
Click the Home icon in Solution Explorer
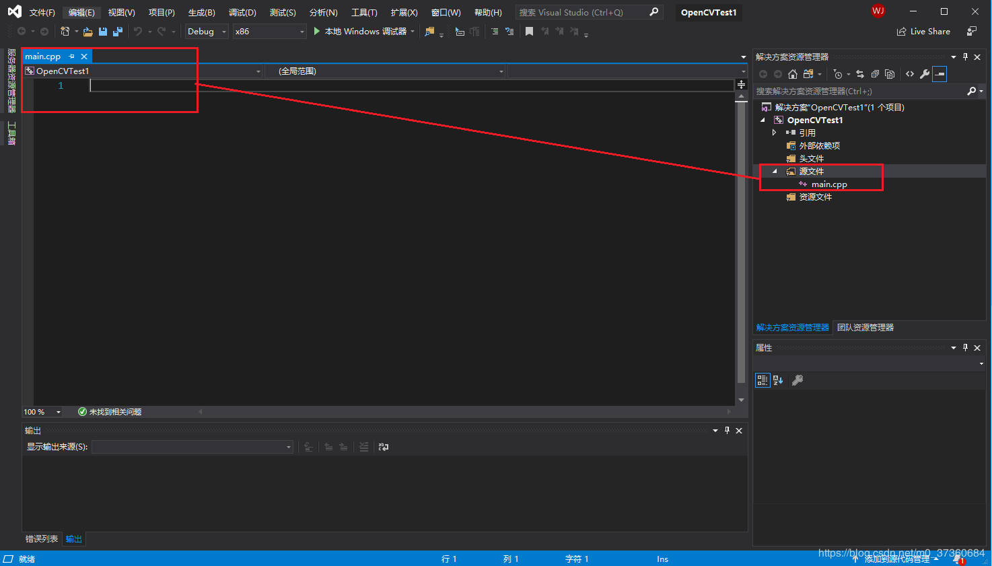[793, 74]
